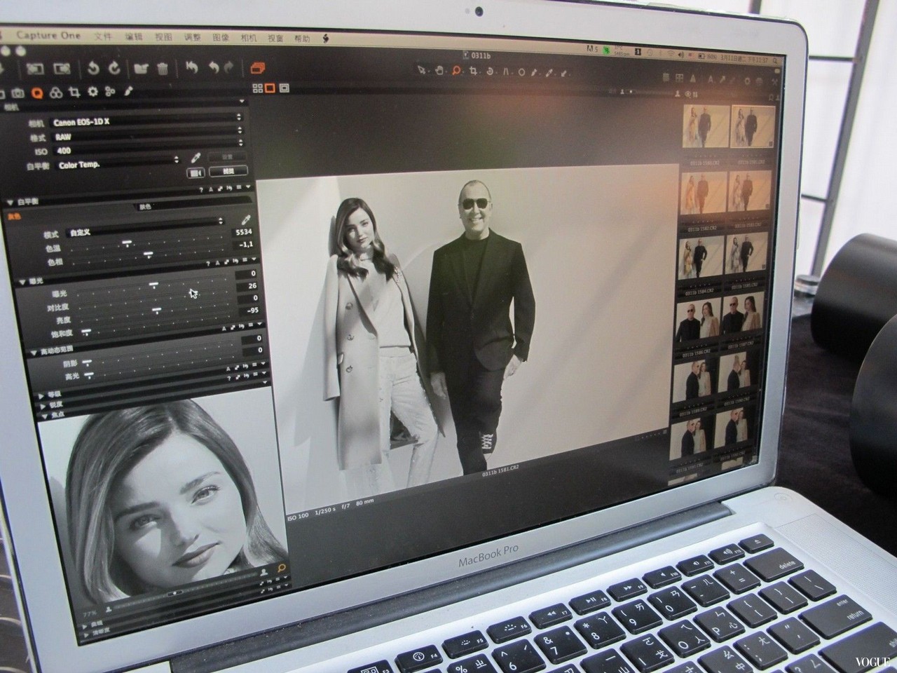Rotate the image left using toolbar icon
Screen dimensions: 897x673
coord(93,68)
